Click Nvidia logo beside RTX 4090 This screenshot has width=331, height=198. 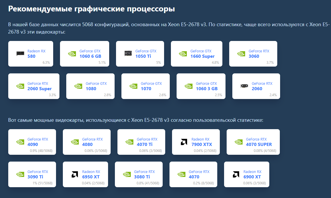[x=20, y=142]
